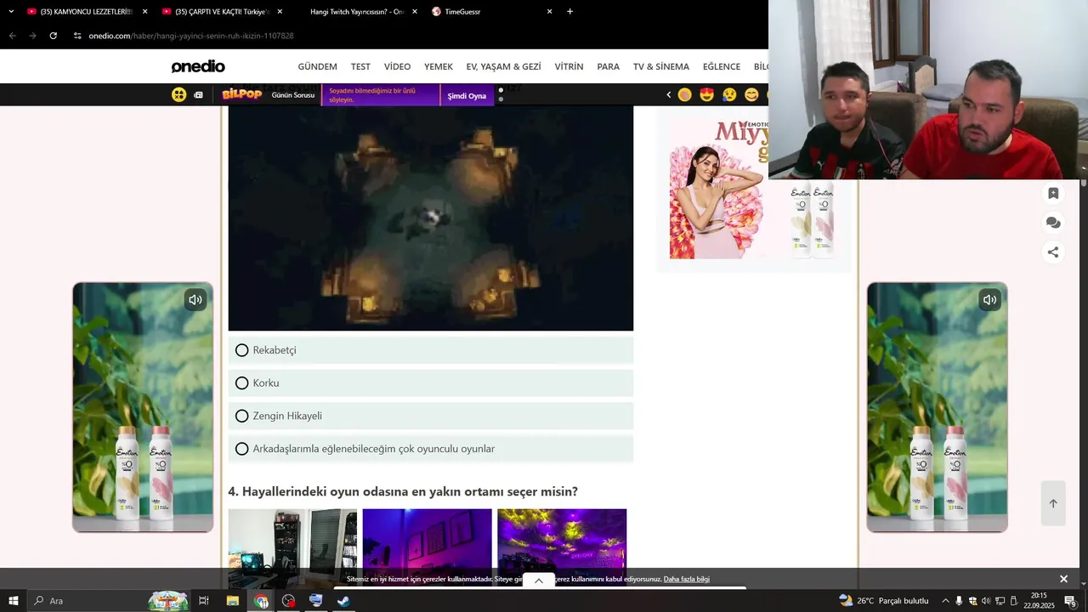Navigate back in the browser
Viewport: 1088px width, 612px height.
coord(12,36)
